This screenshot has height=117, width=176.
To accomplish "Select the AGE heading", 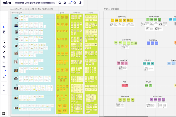I will click(x=125, y=82).
